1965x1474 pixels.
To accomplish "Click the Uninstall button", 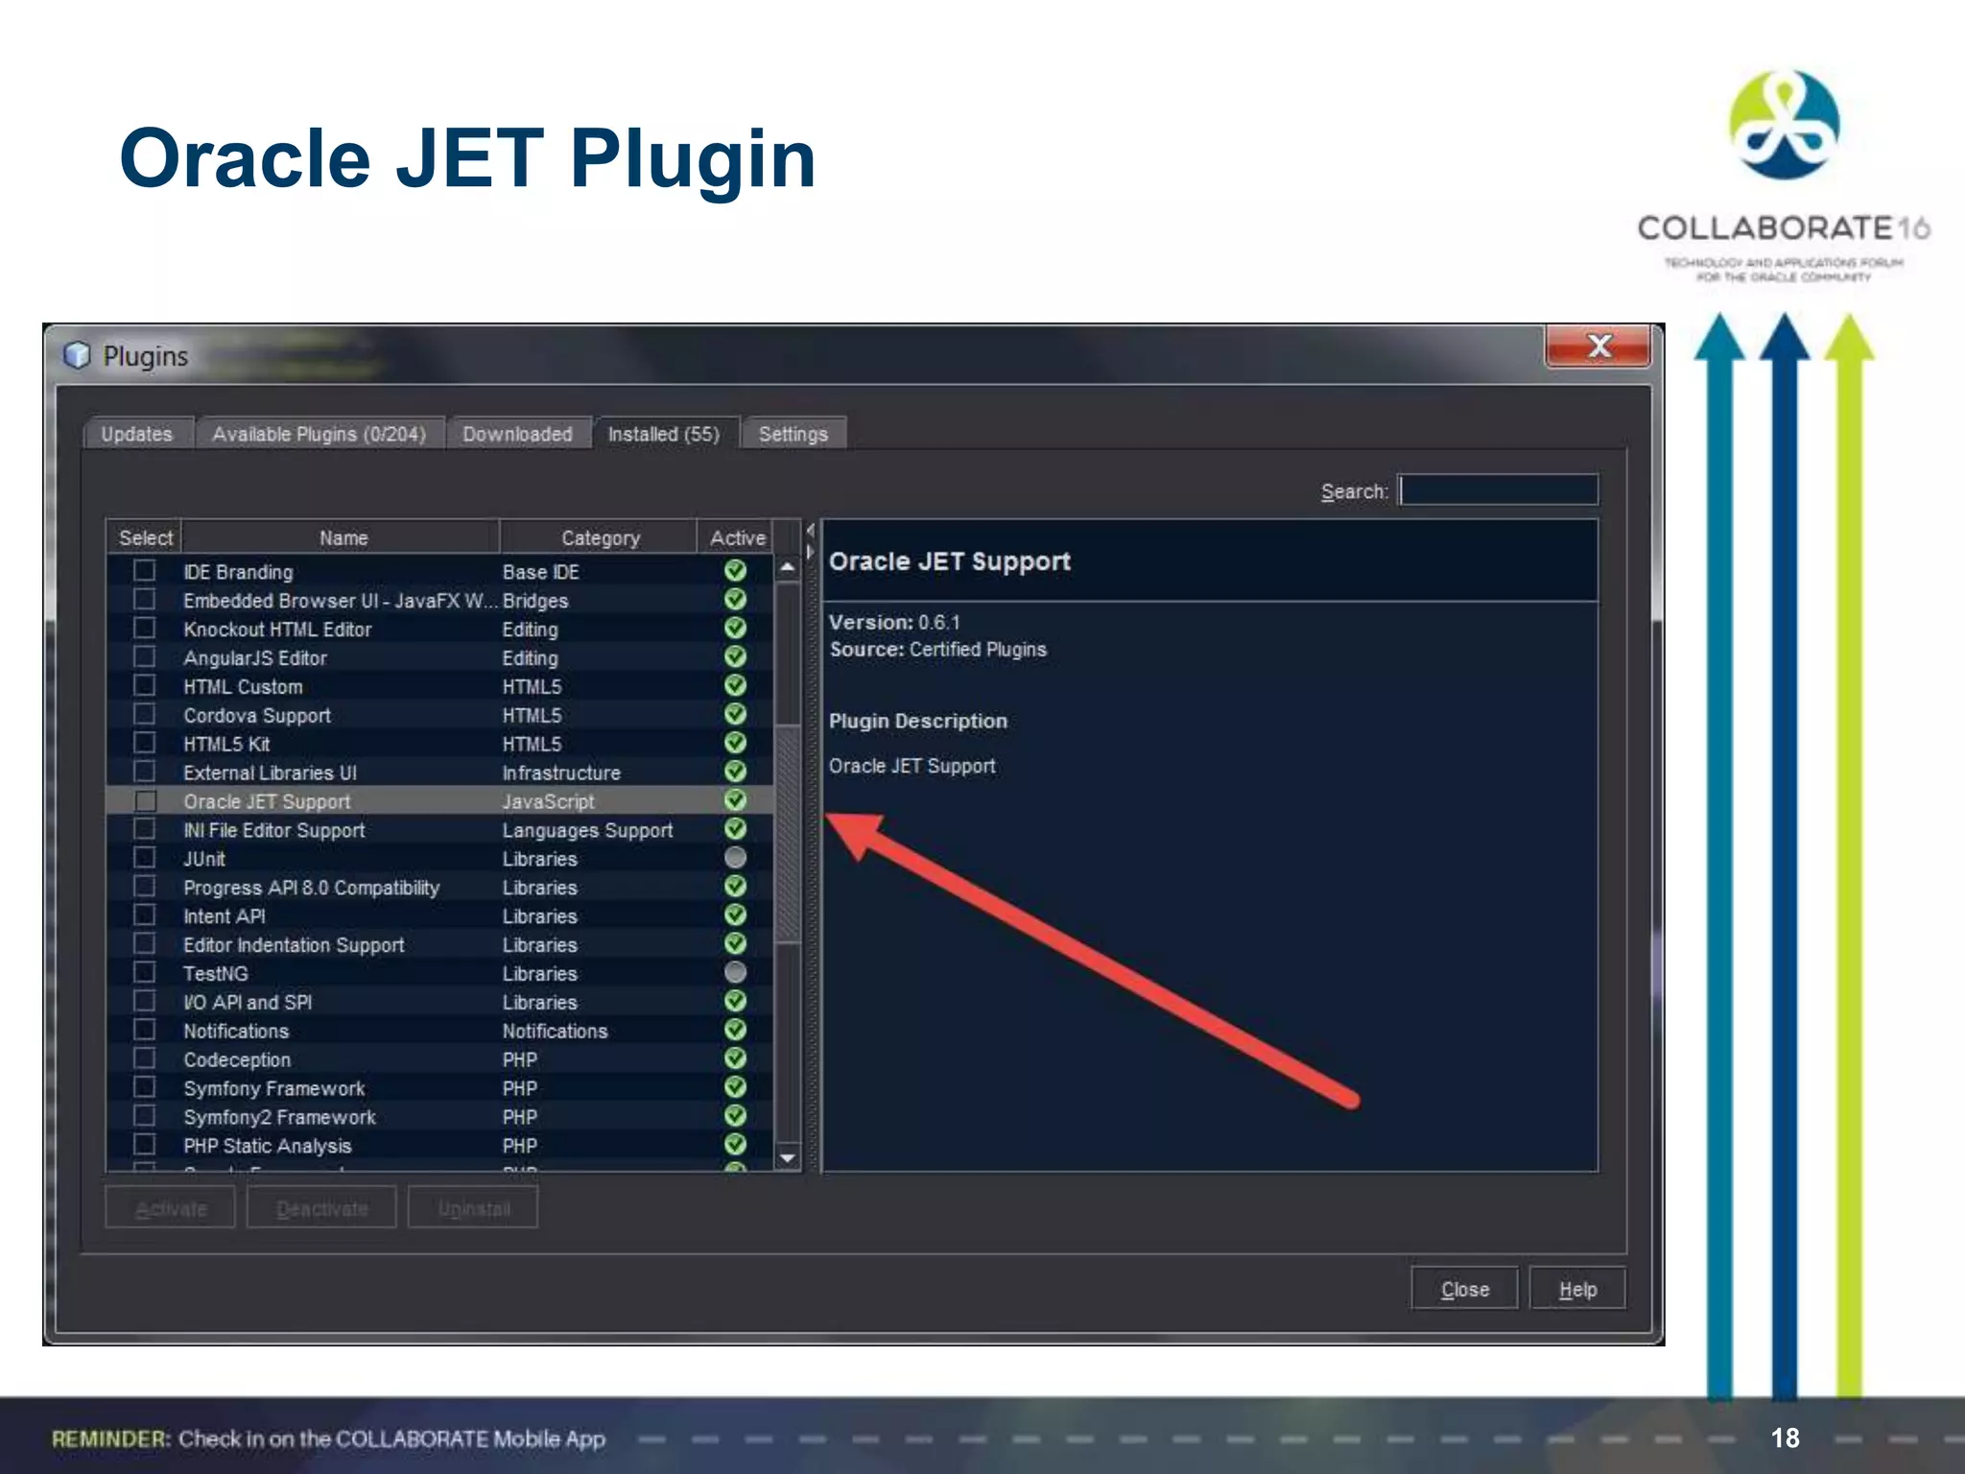I will (473, 1208).
